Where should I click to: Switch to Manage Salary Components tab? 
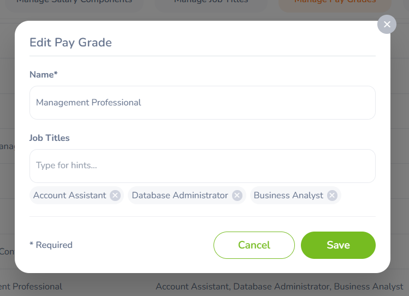coord(74,3)
